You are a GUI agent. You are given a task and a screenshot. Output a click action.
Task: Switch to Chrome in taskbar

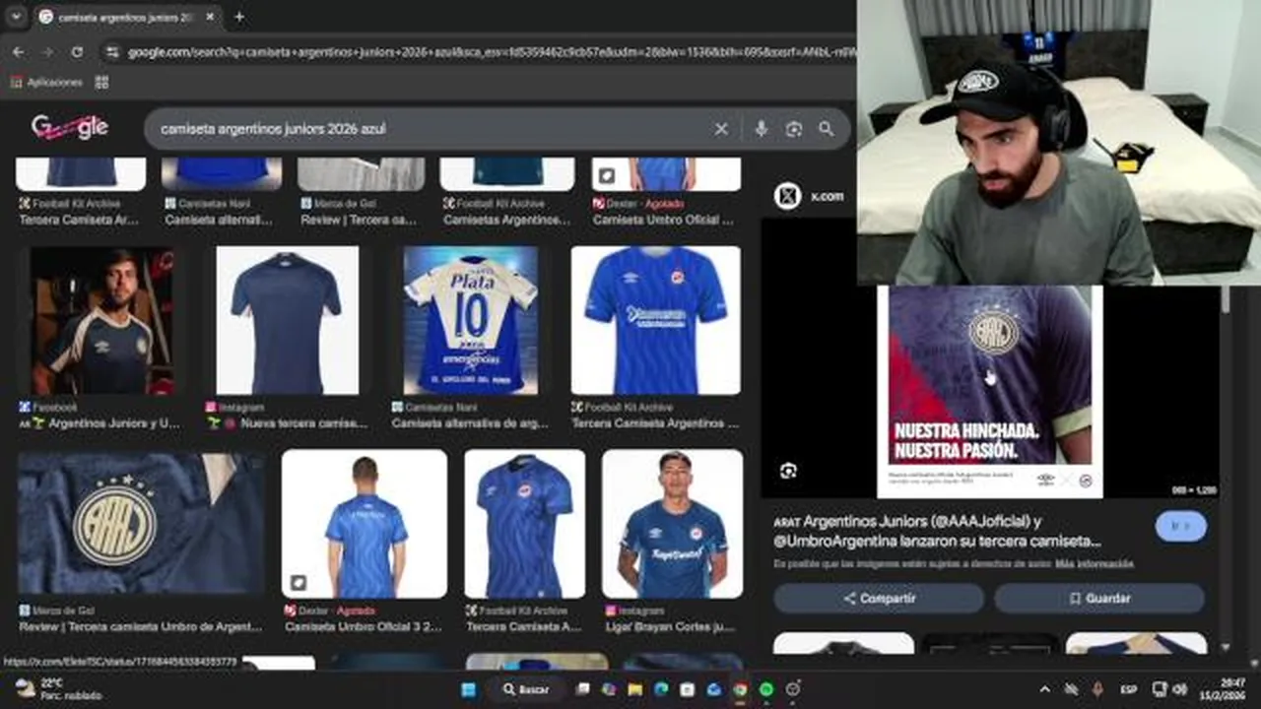pos(740,689)
